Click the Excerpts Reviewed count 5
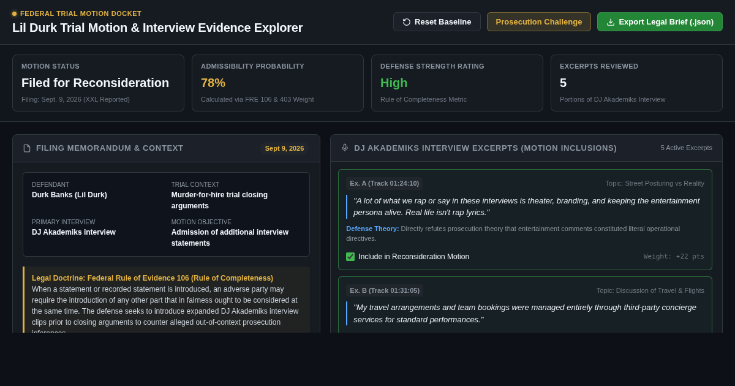The width and height of the screenshot is (735, 386). (563, 83)
